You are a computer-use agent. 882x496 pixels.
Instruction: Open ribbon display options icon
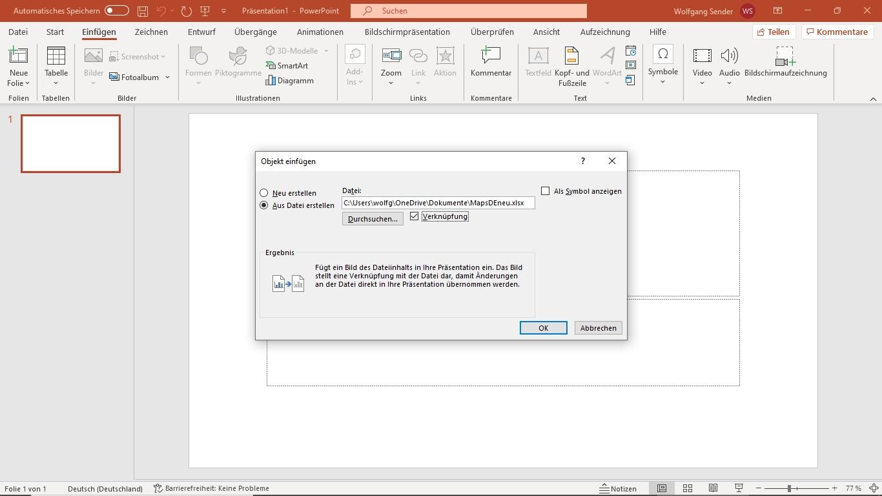point(777,11)
